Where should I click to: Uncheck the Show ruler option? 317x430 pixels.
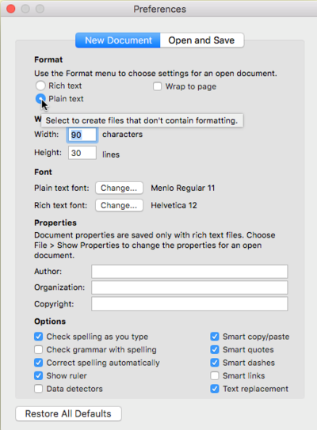click(x=38, y=375)
